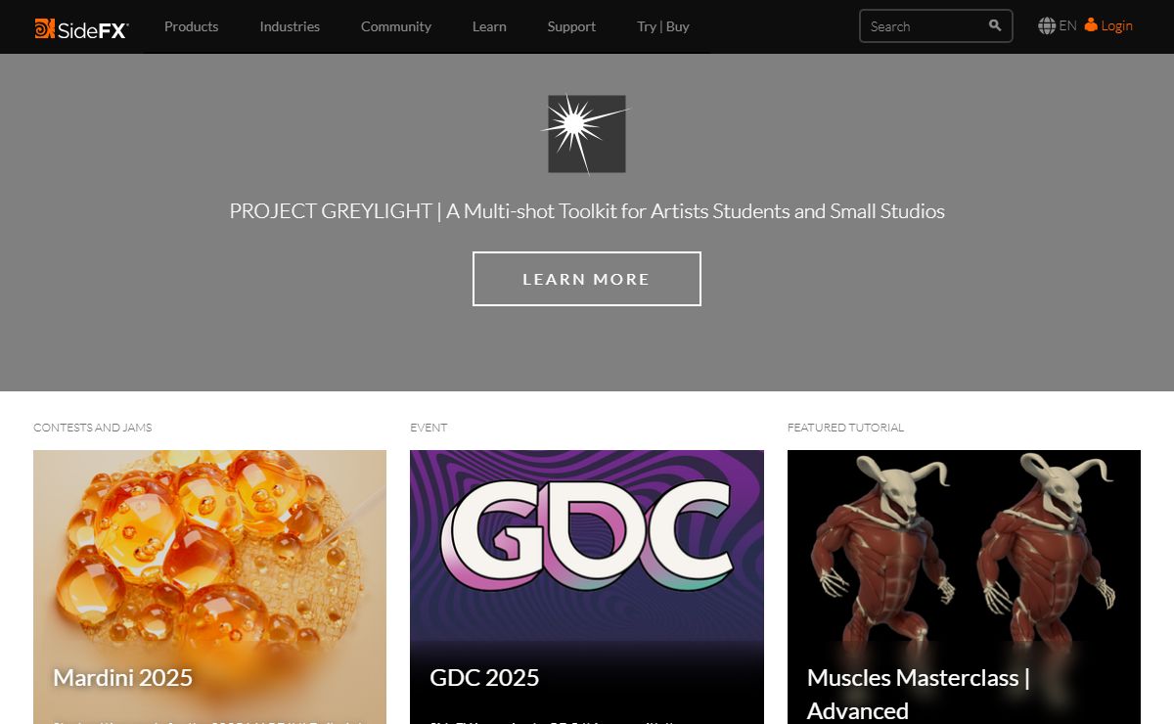Click the search magnifier icon
Screen dimensions: 1174x724
click(x=995, y=26)
